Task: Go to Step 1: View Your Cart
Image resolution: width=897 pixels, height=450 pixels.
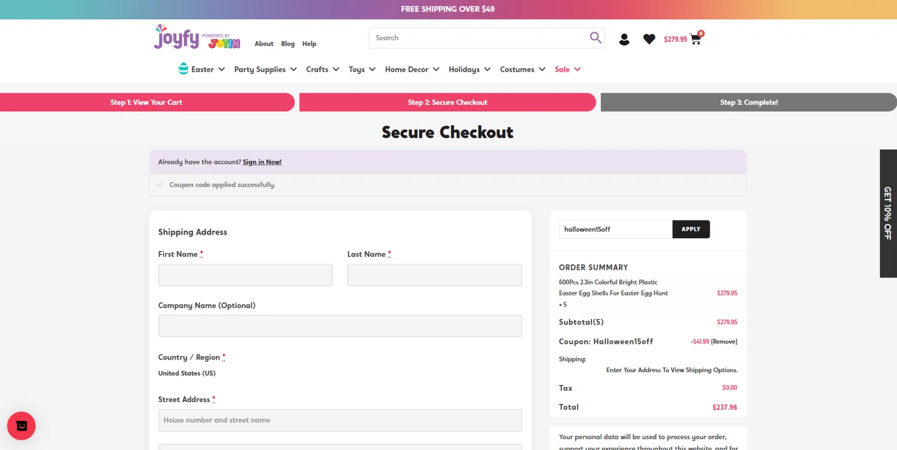Action: click(147, 102)
